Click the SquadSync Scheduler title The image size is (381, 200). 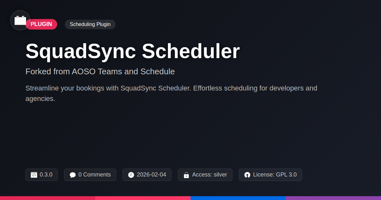(132, 51)
